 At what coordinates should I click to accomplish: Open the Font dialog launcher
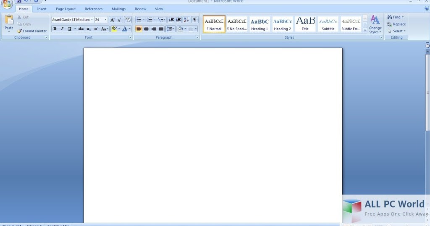coord(130,37)
